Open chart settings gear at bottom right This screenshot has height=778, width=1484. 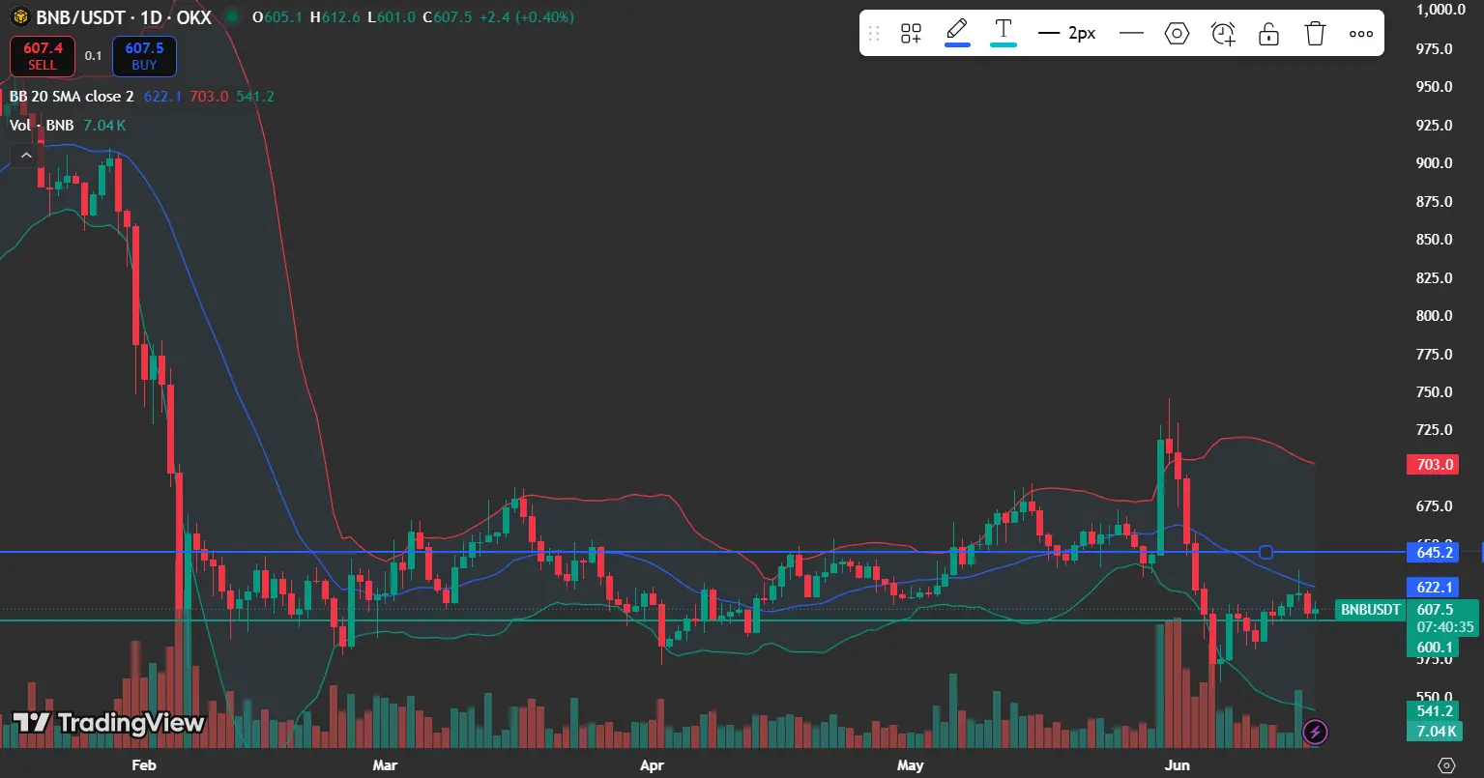(1446, 764)
